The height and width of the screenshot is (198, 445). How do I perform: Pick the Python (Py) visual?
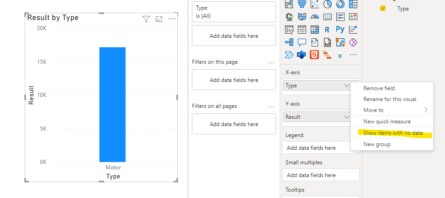tap(340, 30)
